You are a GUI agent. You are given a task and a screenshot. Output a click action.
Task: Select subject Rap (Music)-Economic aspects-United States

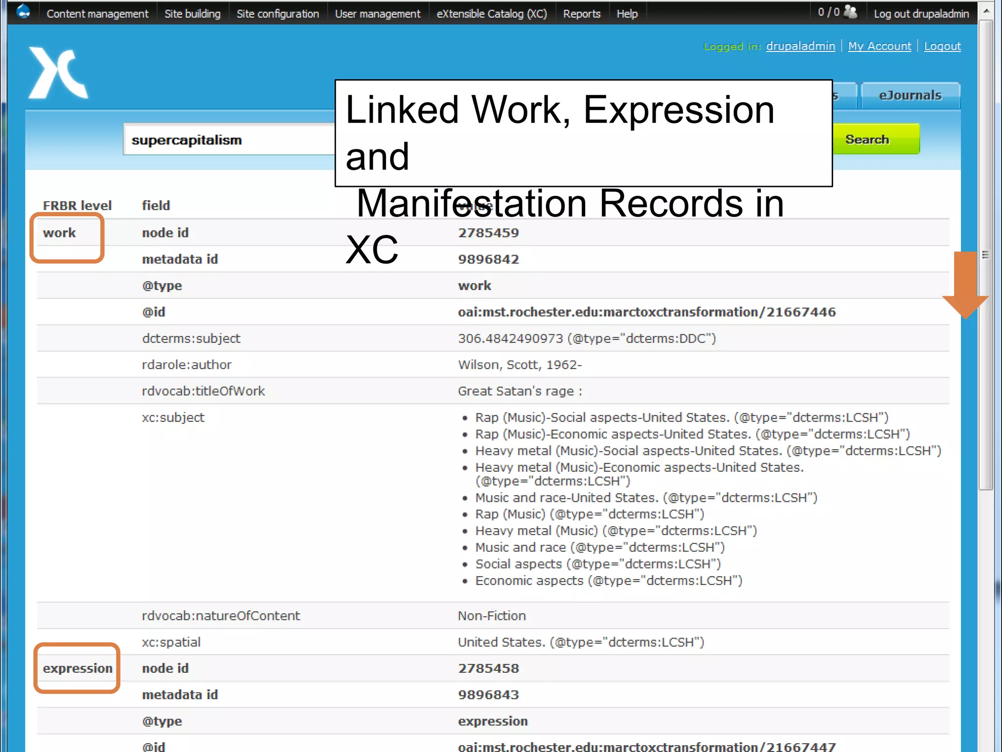coord(692,434)
